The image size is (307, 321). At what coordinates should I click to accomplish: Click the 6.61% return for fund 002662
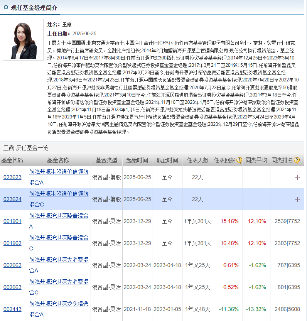231,265
